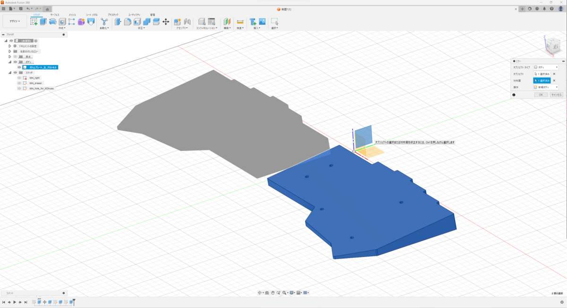Click the Home tab icon
567x308 pixels.
pos(47,8)
